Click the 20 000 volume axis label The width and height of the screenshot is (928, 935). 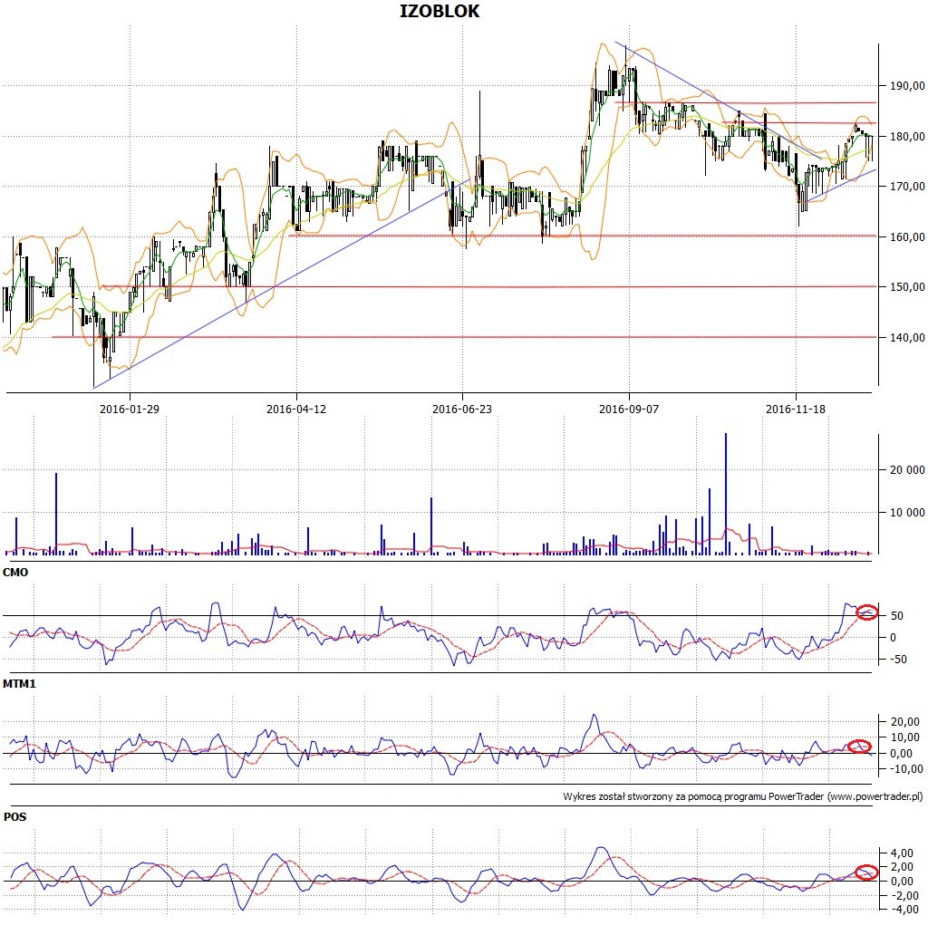pyautogui.click(x=907, y=470)
